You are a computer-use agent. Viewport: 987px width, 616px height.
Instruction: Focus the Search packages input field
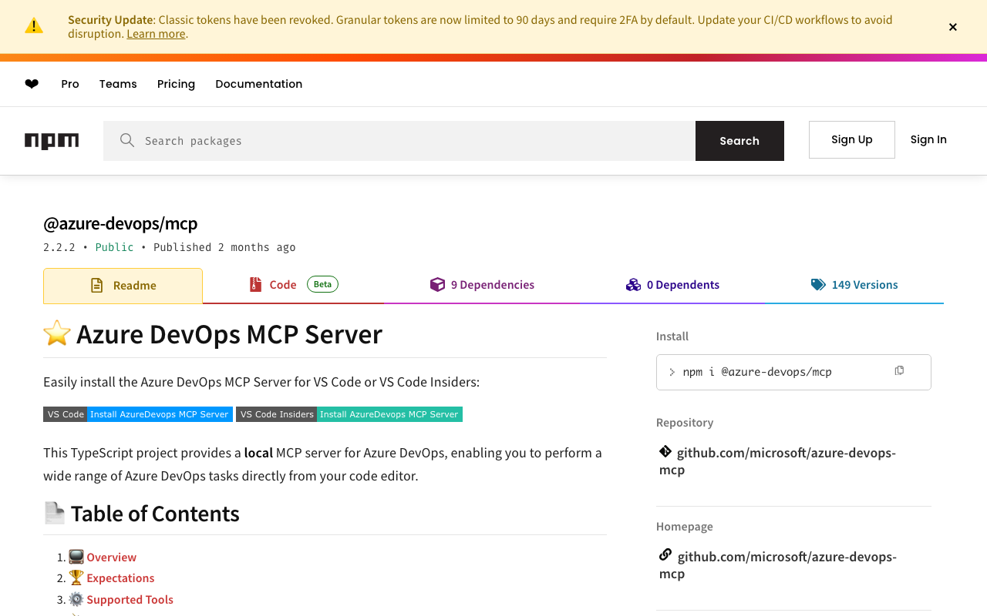tap(416, 141)
